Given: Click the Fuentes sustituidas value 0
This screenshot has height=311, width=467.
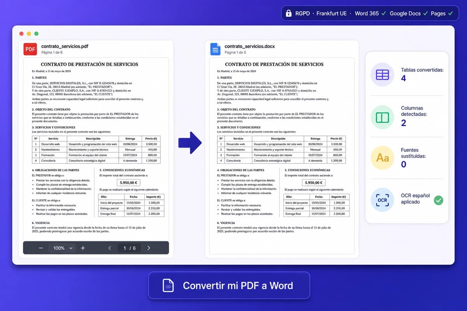Looking at the screenshot, I should 404,164.
